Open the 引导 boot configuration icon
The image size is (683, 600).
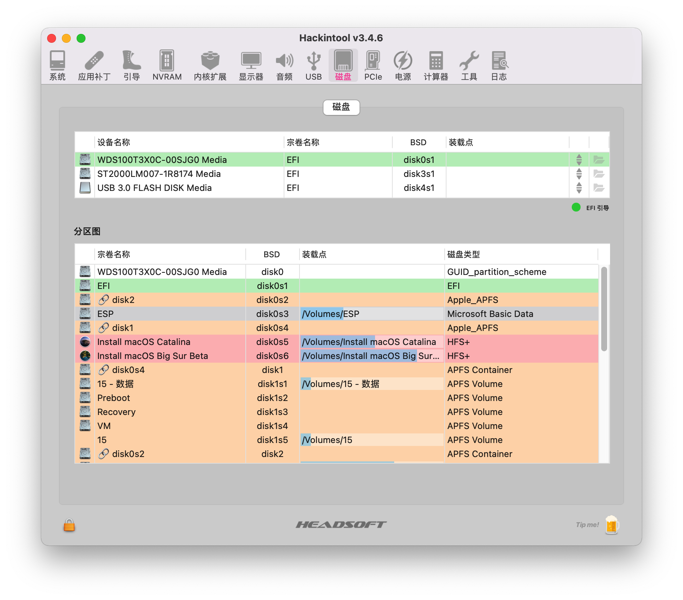coord(132,66)
